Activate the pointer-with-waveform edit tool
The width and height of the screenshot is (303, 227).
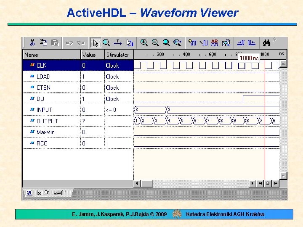click(130, 42)
